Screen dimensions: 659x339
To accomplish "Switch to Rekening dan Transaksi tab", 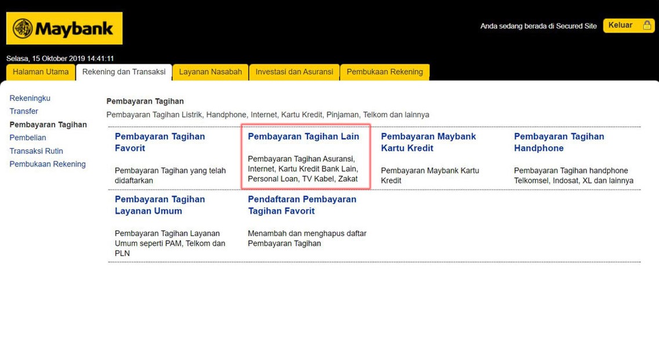I will point(124,72).
